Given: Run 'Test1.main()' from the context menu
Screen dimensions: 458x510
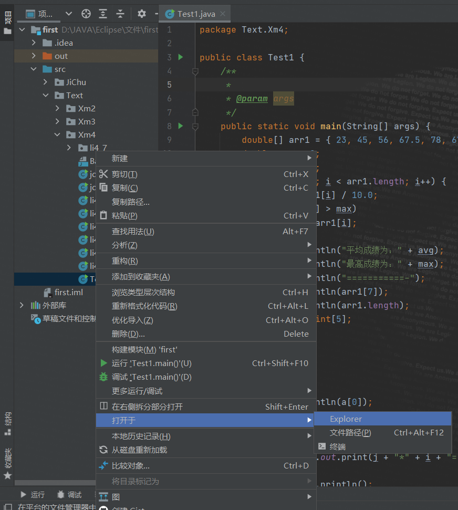Looking at the screenshot, I should coord(206,363).
